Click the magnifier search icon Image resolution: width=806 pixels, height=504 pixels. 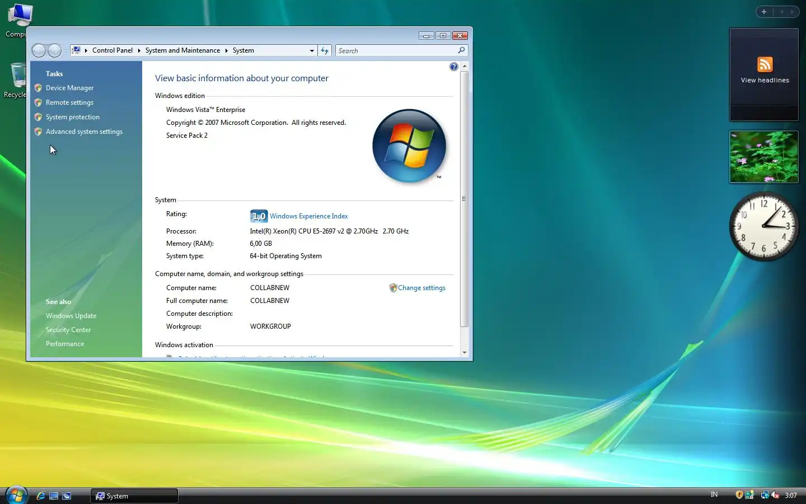[x=461, y=50]
